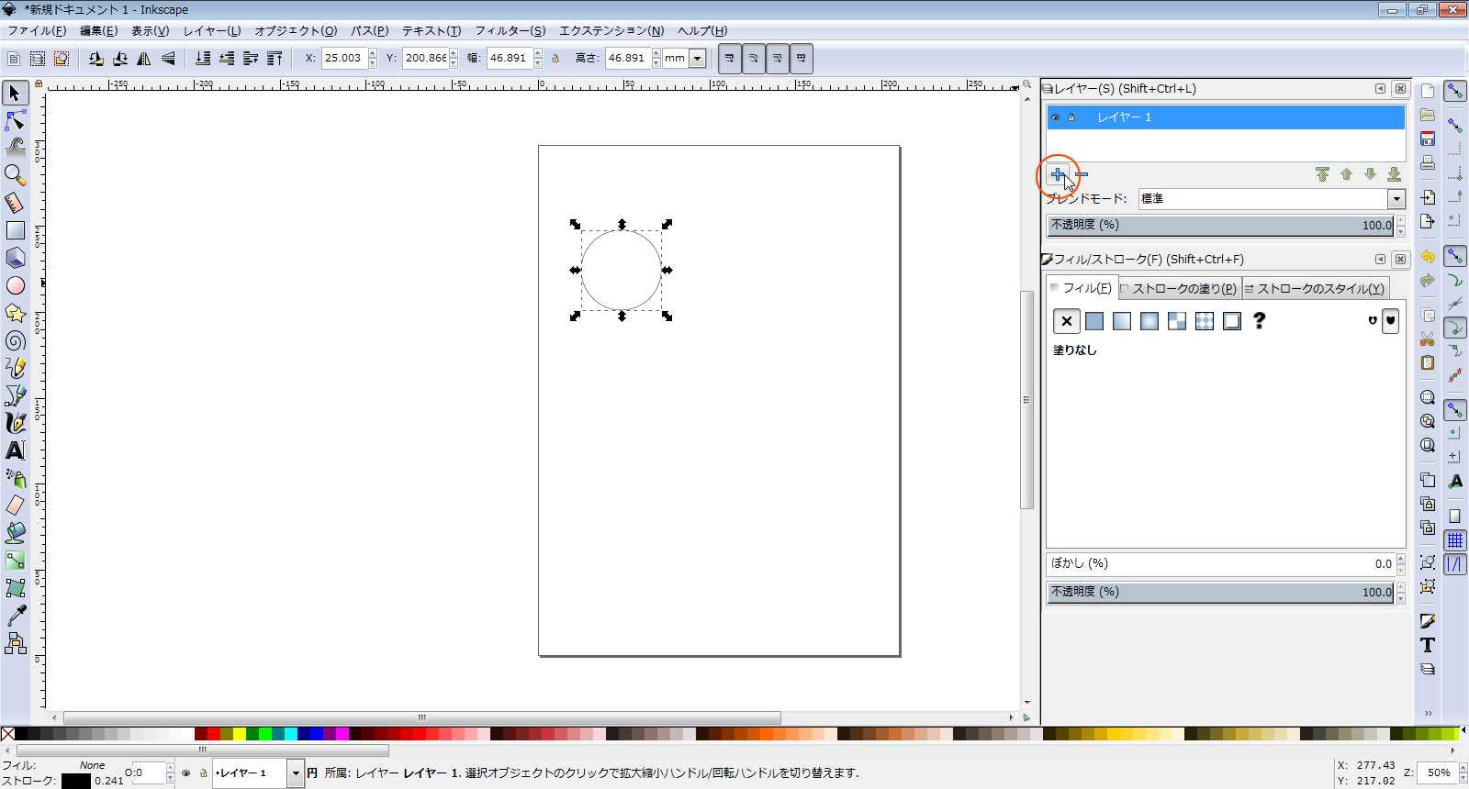Select the Node edit tool
The image size is (1469, 789).
[16, 120]
